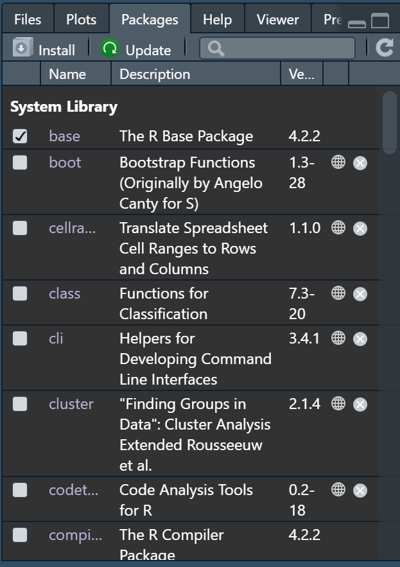Viewport: 400px width, 567px height.
Task: Enable the class package checkbox
Action: pyautogui.click(x=20, y=293)
